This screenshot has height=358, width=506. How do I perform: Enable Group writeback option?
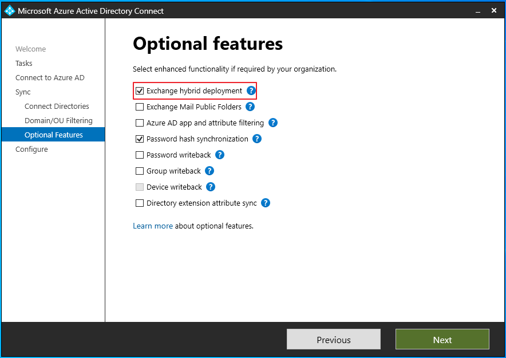click(x=140, y=171)
